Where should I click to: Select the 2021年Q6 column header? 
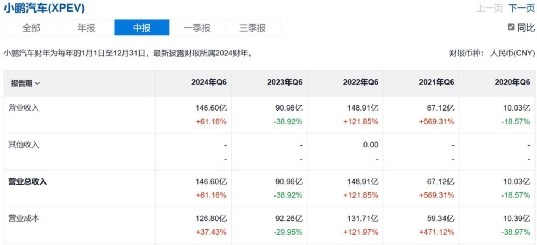pyautogui.click(x=436, y=83)
